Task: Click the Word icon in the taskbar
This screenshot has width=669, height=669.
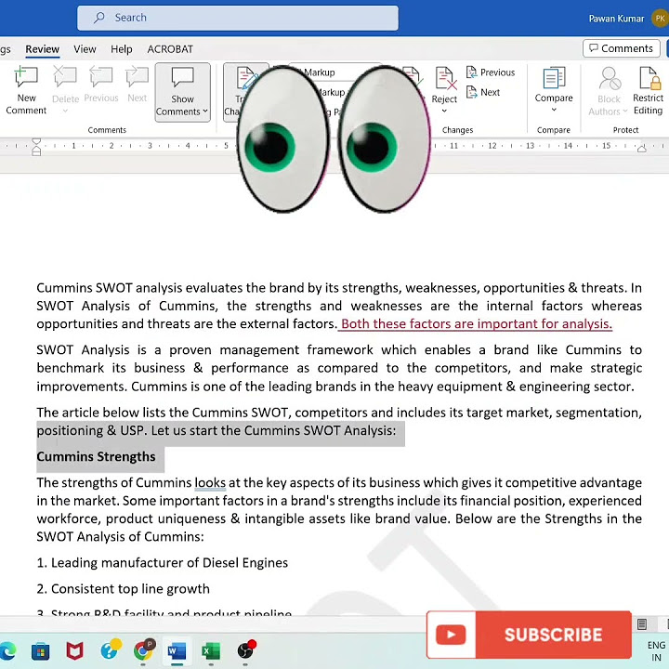Action: click(177, 651)
